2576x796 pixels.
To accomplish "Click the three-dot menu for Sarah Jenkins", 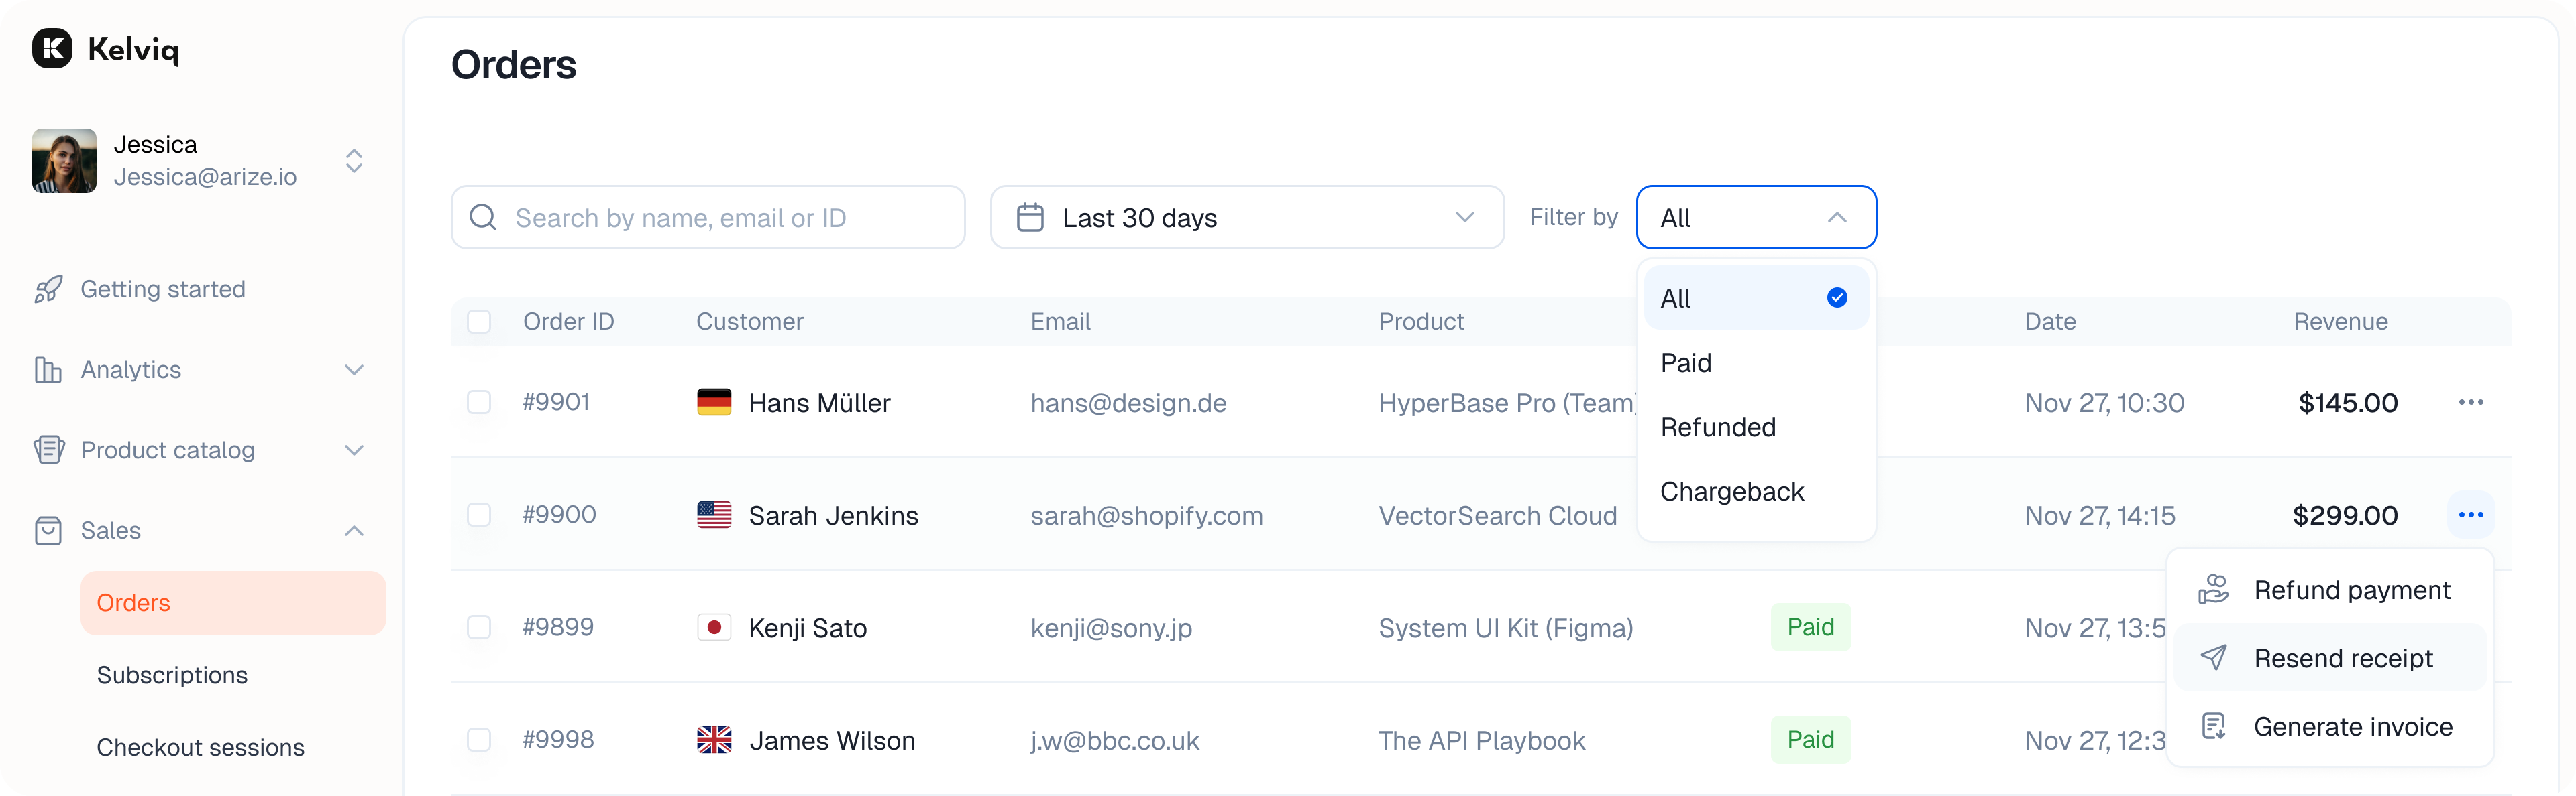I will click(2470, 515).
